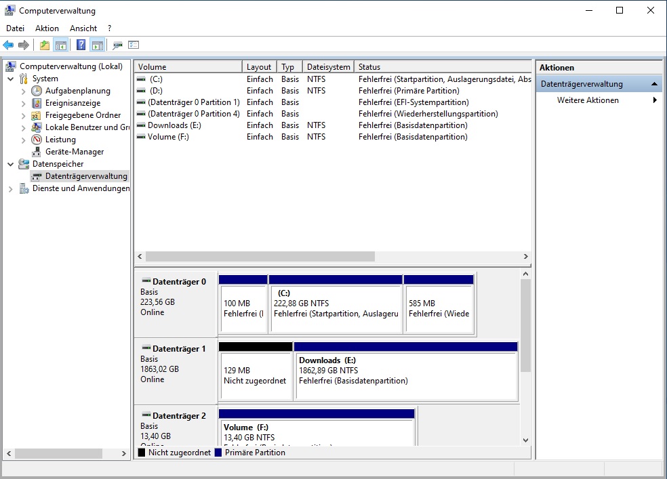Expand the Ereignisanzeige node
Image resolution: width=667 pixels, height=479 pixels.
tap(24, 103)
